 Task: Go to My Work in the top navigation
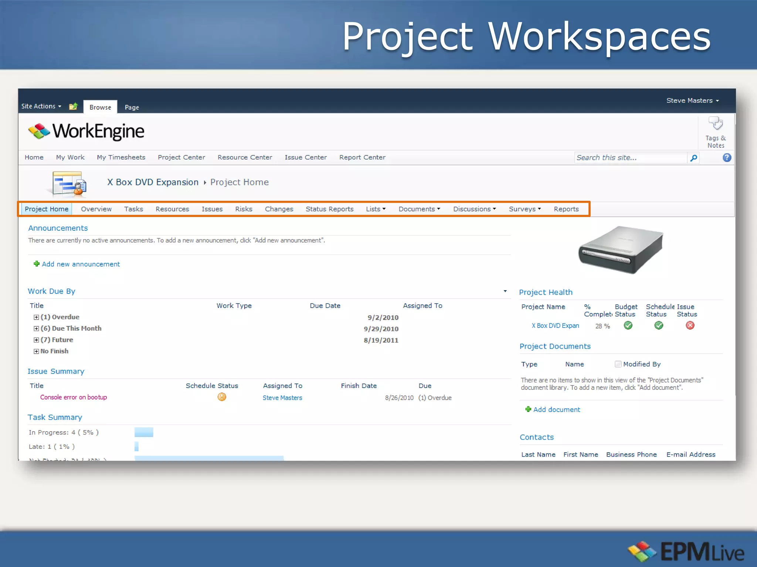(x=70, y=157)
